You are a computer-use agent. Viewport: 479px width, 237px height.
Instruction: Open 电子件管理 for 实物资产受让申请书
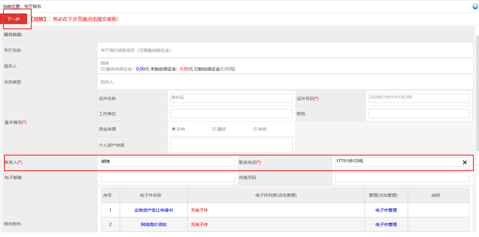[x=386, y=210]
